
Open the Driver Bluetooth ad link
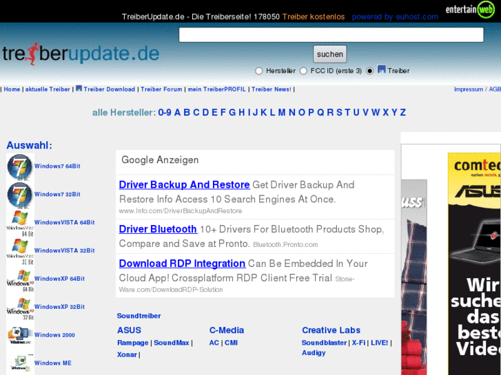click(158, 229)
